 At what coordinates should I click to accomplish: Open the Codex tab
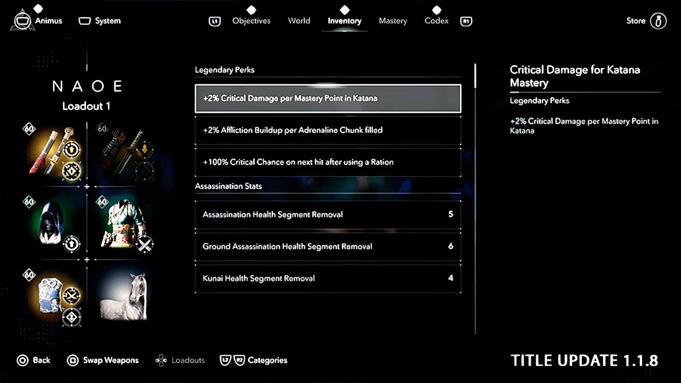tap(436, 21)
